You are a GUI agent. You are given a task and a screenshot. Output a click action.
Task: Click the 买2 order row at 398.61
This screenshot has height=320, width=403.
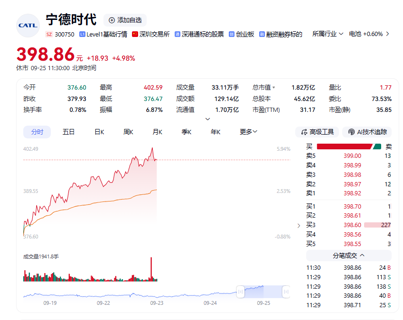pyautogui.click(x=348, y=216)
